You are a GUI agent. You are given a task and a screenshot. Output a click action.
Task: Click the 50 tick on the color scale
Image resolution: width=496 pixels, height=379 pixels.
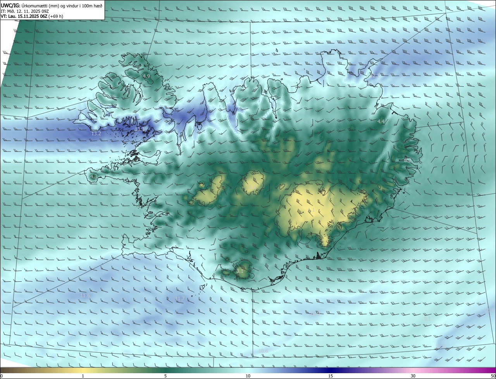(x=493, y=376)
